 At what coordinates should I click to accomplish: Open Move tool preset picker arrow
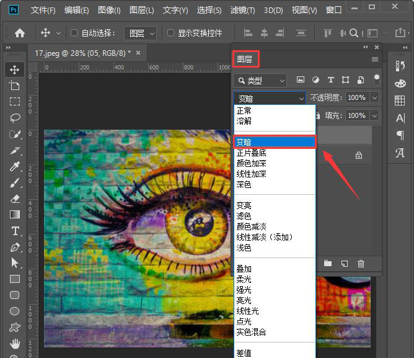(58, 33)
